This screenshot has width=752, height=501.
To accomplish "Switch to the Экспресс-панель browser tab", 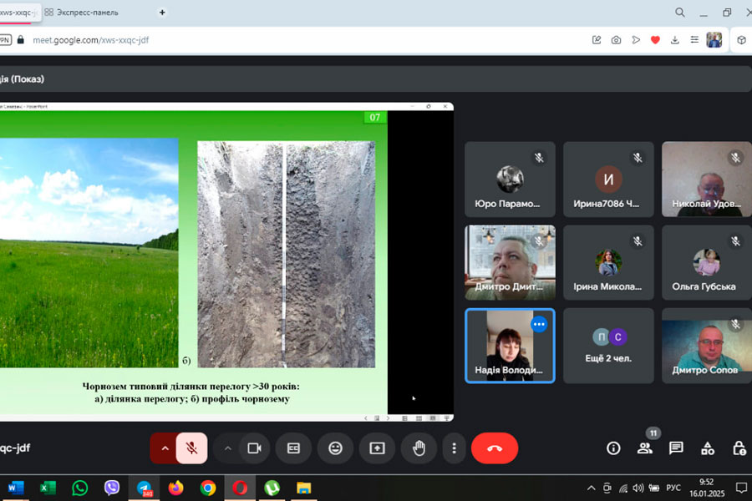I will 82,13.
